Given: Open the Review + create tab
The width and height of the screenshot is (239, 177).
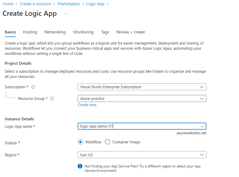Looking at the screenshot, I should [x=131, y=32].
